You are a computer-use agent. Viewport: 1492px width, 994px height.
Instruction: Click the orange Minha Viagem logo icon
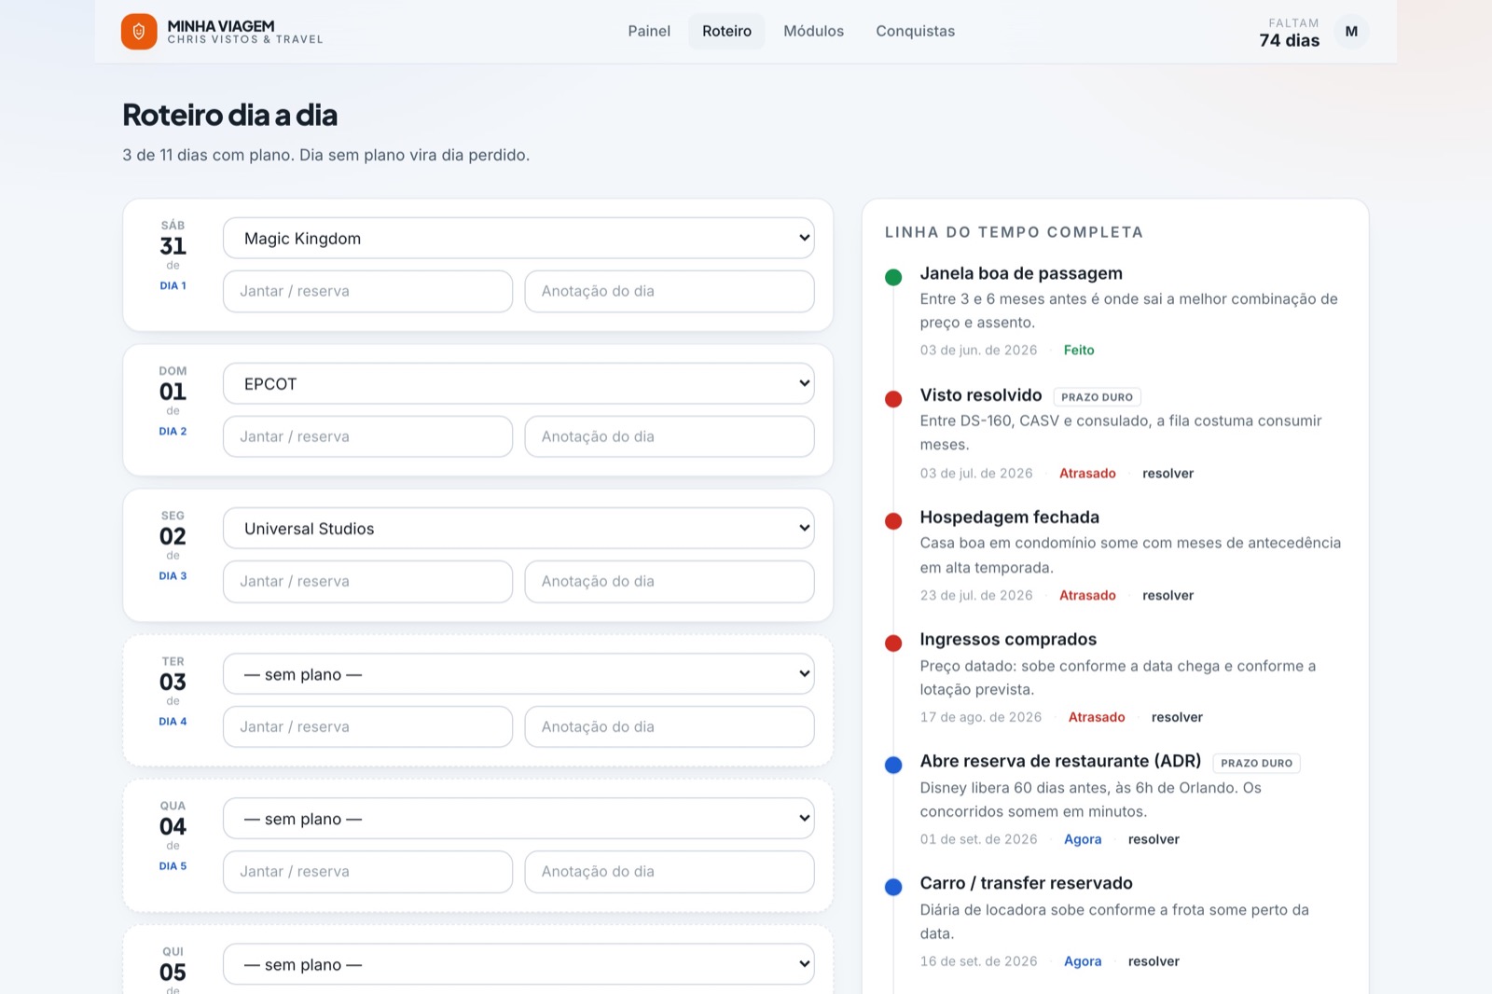(x=139, y=32)
